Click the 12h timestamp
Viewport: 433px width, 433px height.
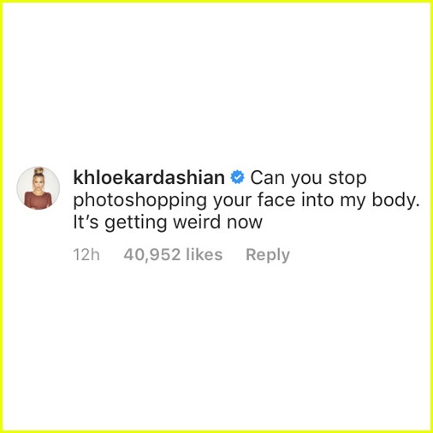tap(86, 255)
